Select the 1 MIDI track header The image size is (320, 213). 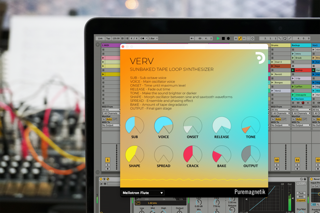pos(111,45)
